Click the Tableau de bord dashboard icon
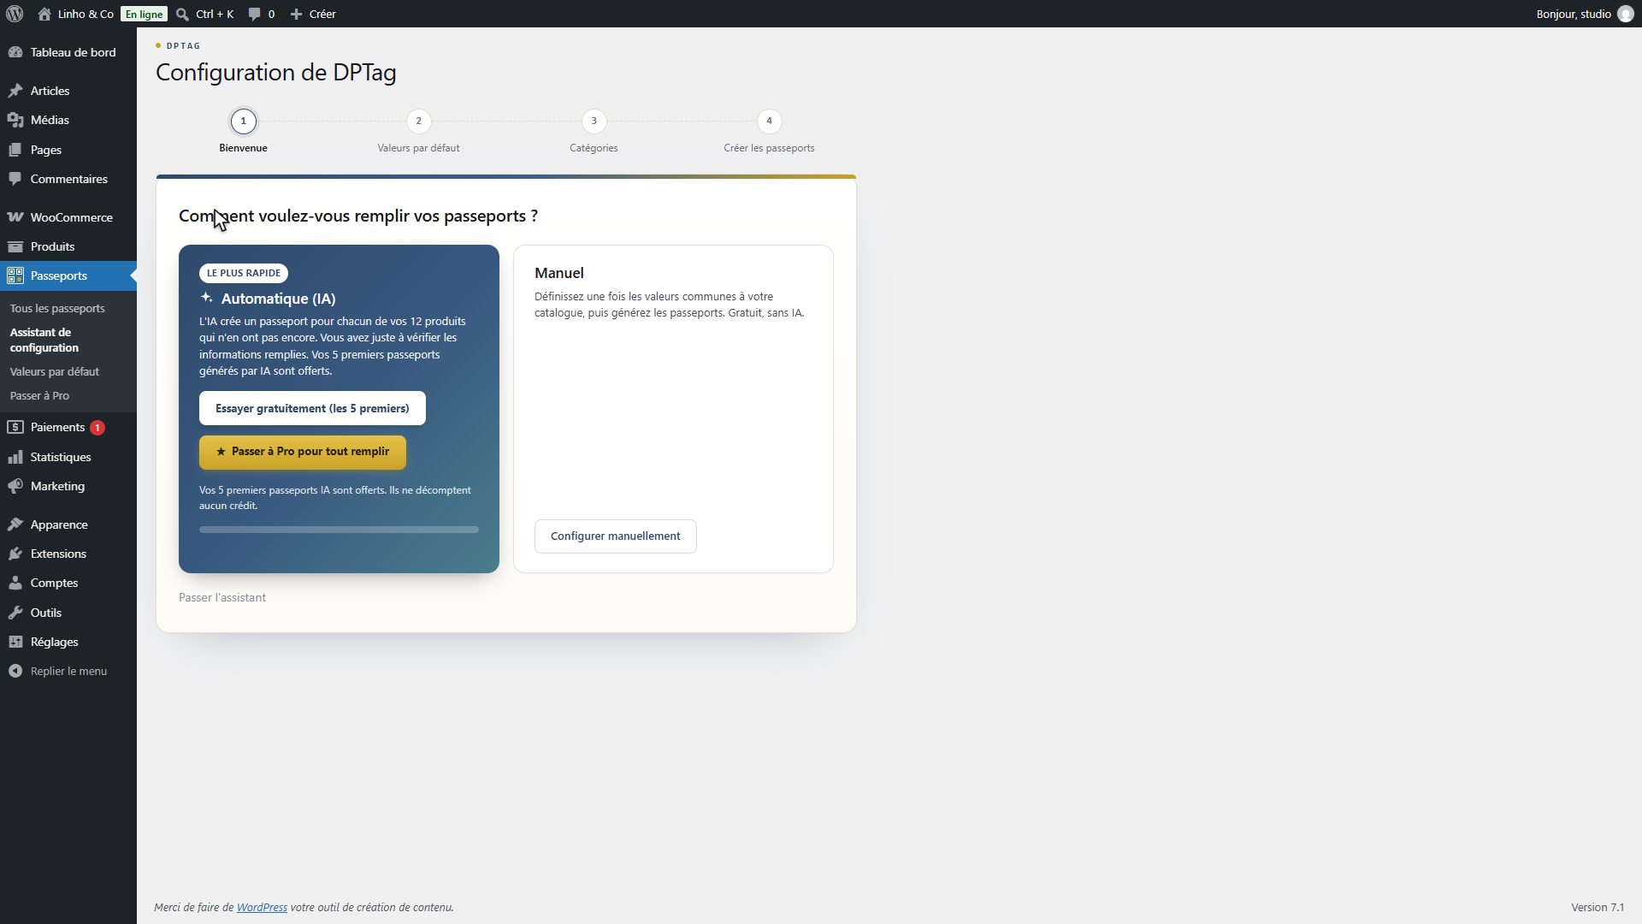The image size is (1642, 924). (x=15, y=52)
